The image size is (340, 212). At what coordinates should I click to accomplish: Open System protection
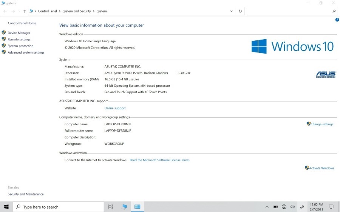(21, 46)
